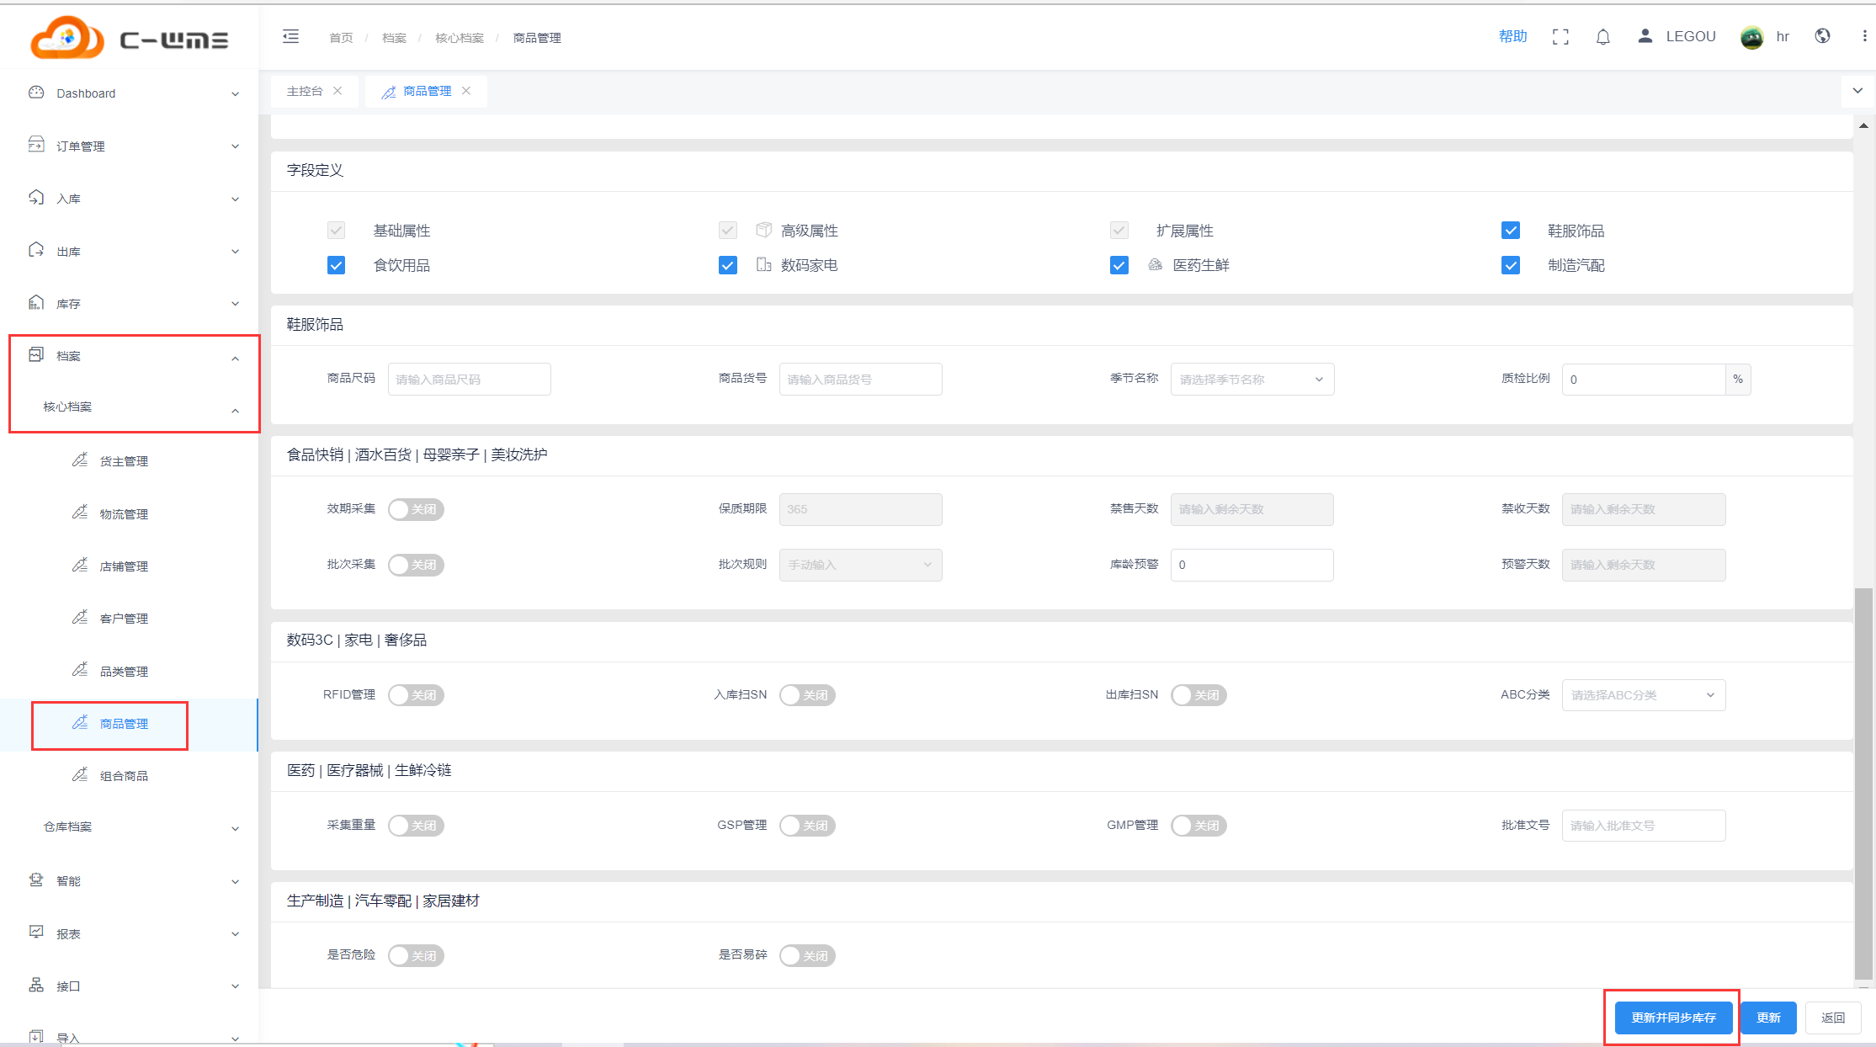This screenshot has width=1876, height=1047.
Task: Click the 订单管理 sidebar icon
Action: coord(36,145)
